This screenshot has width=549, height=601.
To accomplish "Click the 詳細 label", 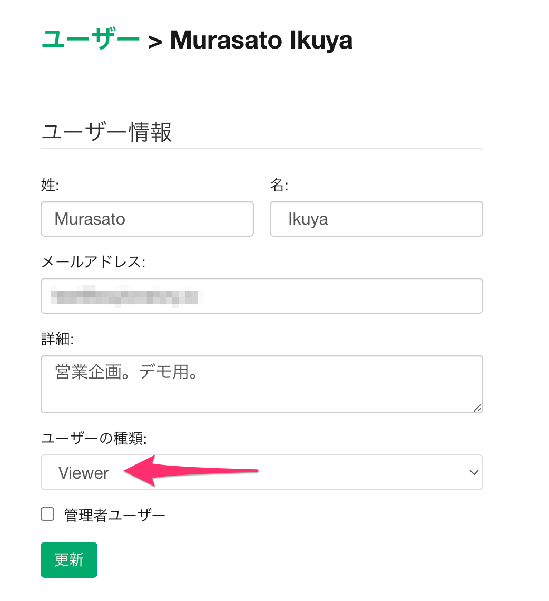I will (57, 339).
